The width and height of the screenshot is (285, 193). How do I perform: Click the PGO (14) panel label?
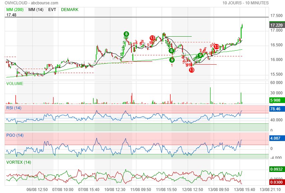pos(15,135)
